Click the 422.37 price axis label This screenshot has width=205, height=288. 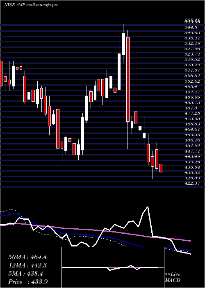click(x=192, y=183)
